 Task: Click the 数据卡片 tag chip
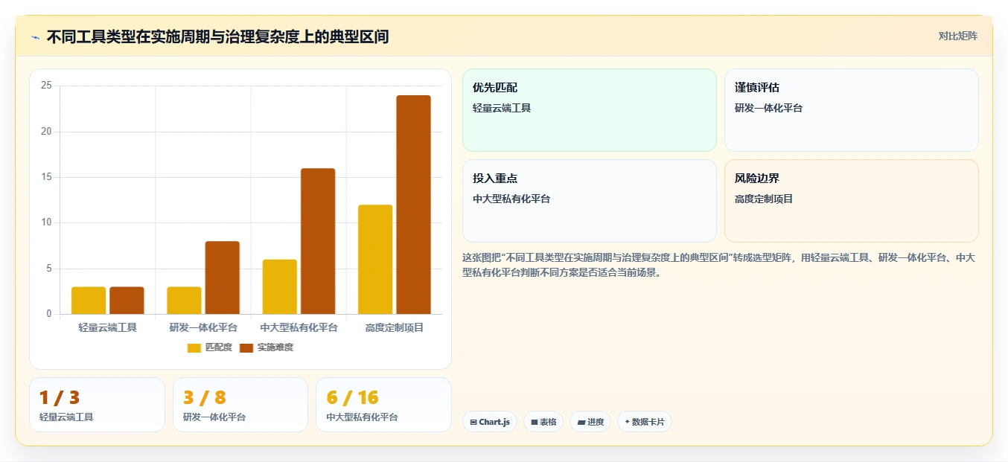click(x=645, y=422)
